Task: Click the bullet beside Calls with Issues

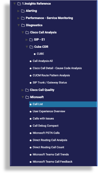Action: (30, 119)
